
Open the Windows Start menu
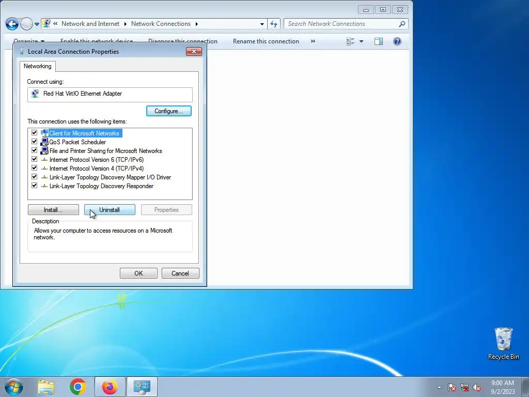(x=14, y=387)
